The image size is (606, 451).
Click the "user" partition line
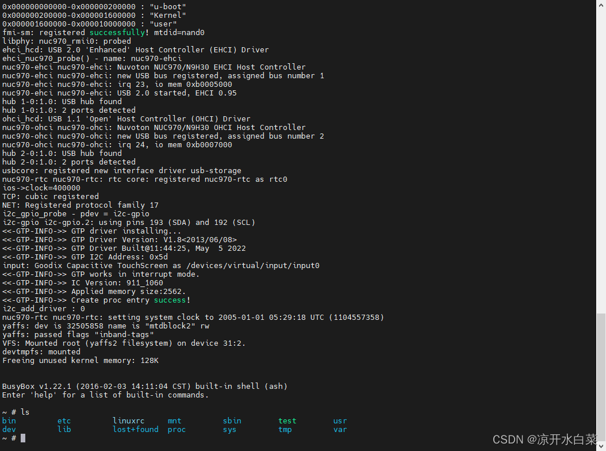(89, 24)
